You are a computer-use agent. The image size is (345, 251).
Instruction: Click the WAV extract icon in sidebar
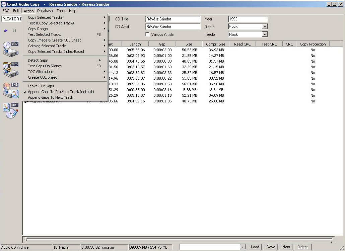[11, 49]
